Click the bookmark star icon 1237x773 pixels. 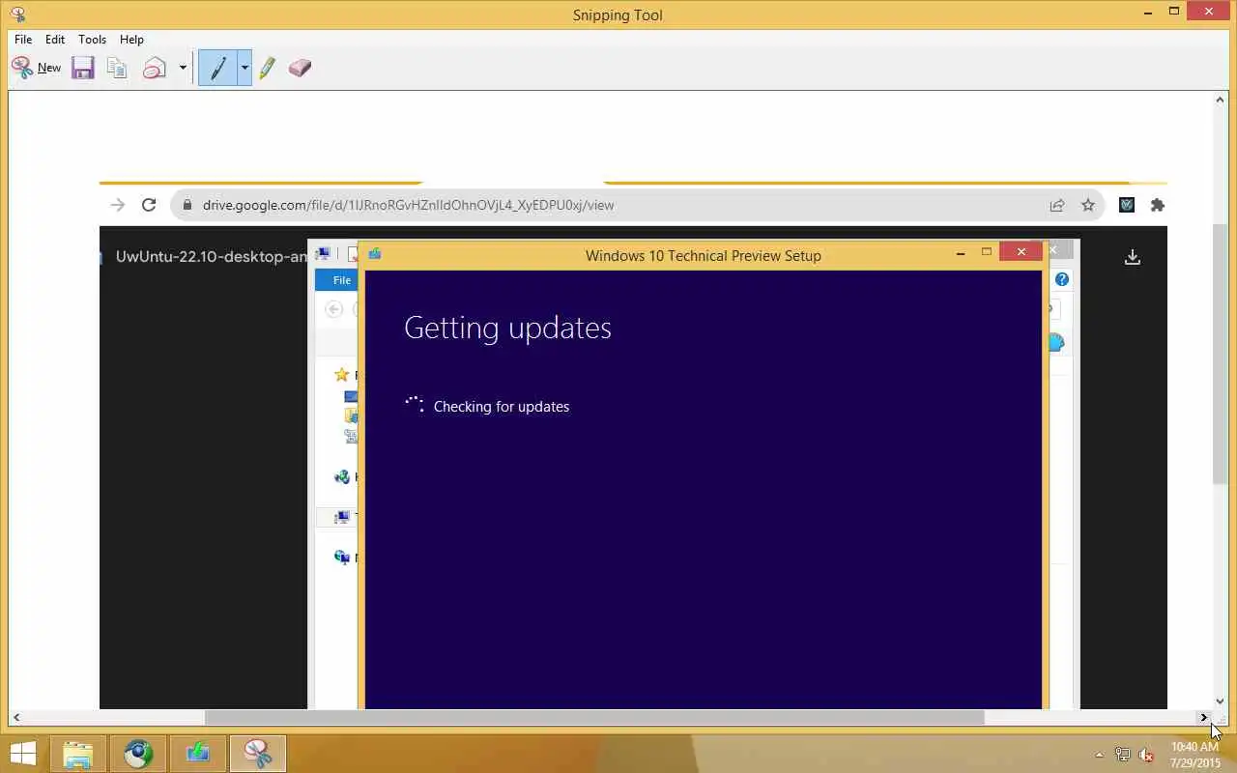[1088, 205]
